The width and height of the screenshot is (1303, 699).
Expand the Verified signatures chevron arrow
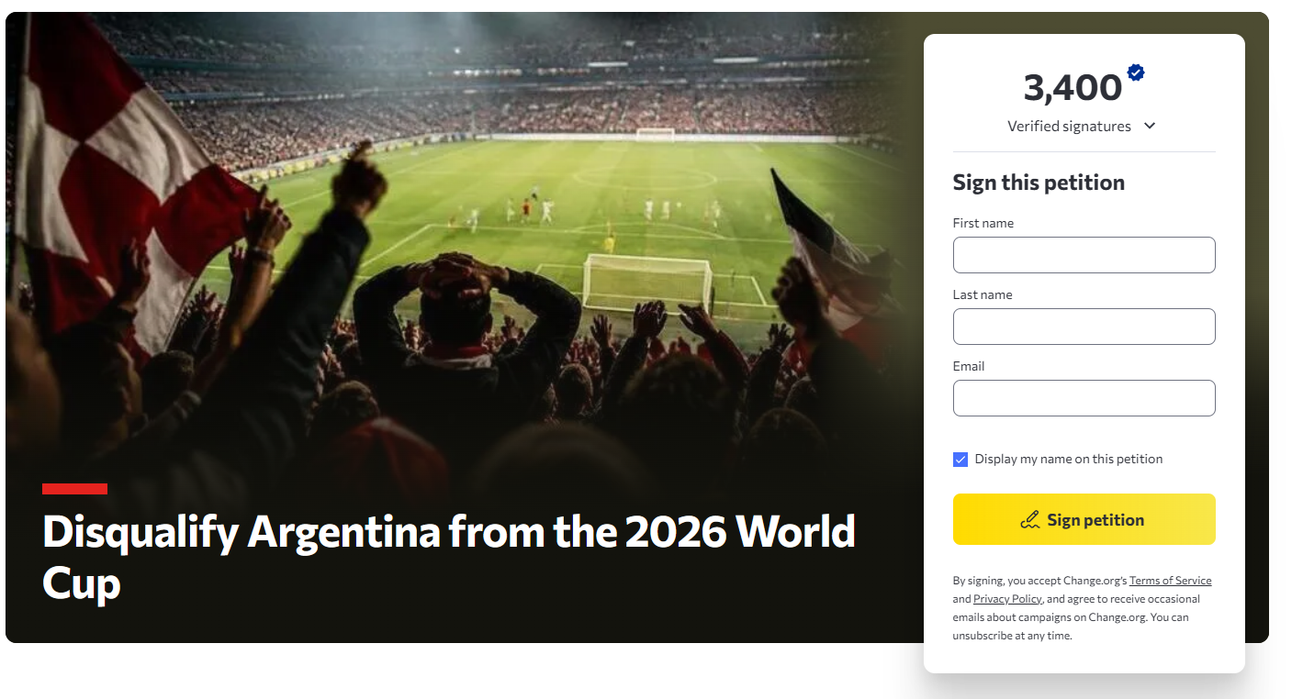pos(1150,127)
